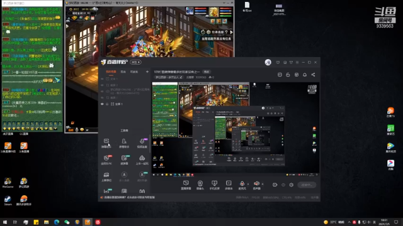Click the magnifier icon in chat window toolbar
Screen dimensions: 403x226
click(x=18, y=128)
